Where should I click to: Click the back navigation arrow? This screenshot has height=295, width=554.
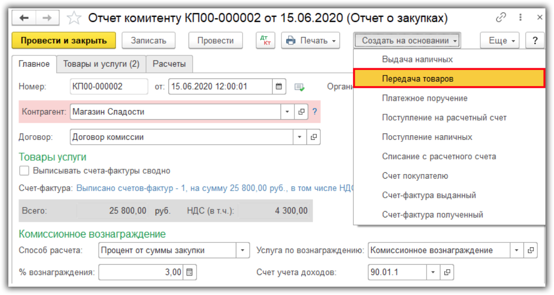(24, 18)
